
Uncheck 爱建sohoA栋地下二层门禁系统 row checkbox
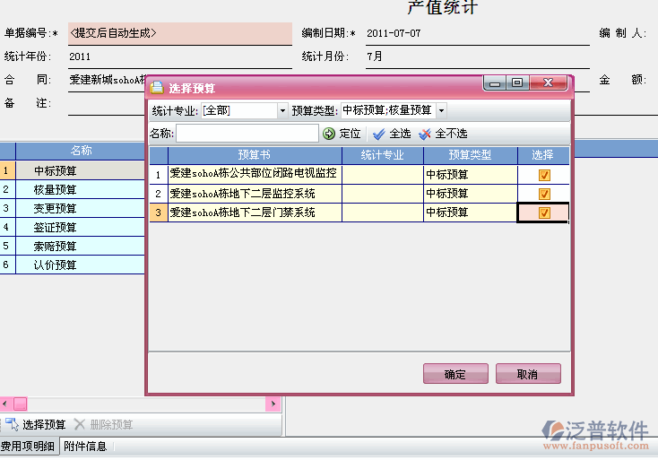tap(544, 213)
